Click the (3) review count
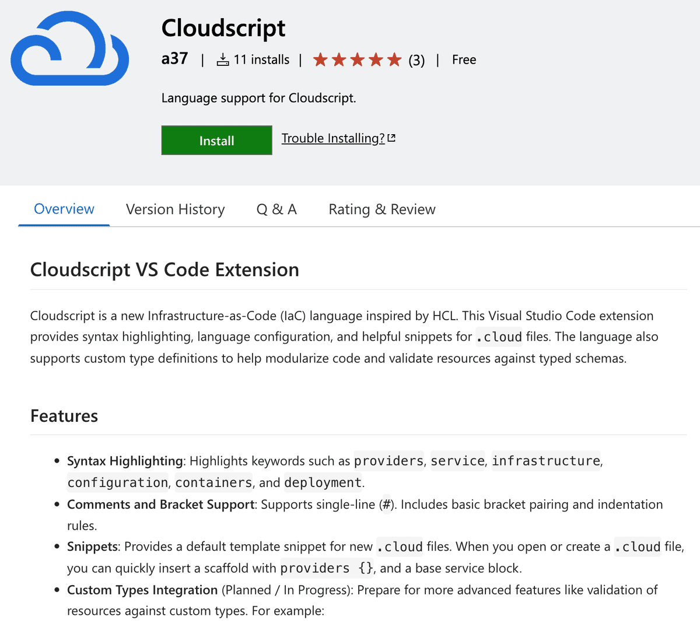Image resolution: width=700 pixels, height=630 pixels. 416,60
